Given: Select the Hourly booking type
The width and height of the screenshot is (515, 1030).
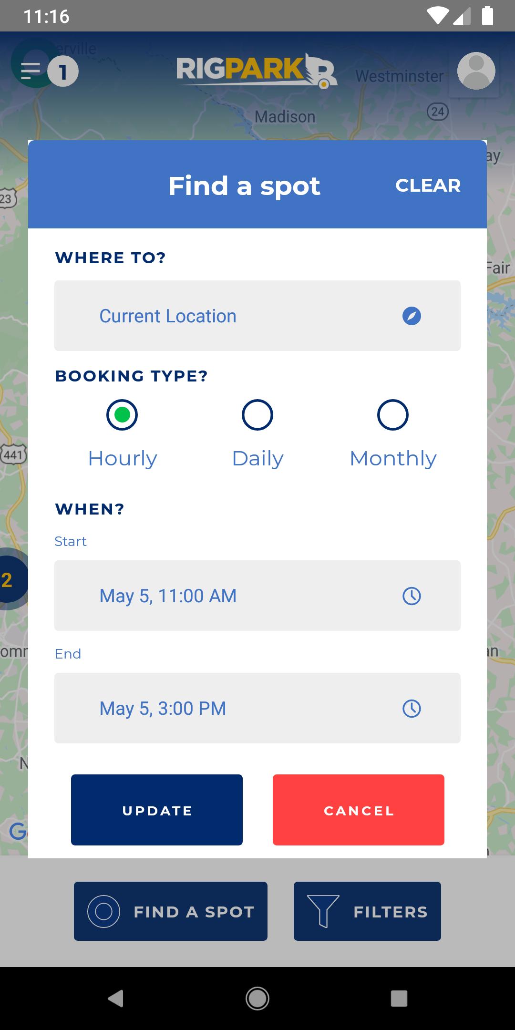Looking at the screenshot, I should point(122,415).
